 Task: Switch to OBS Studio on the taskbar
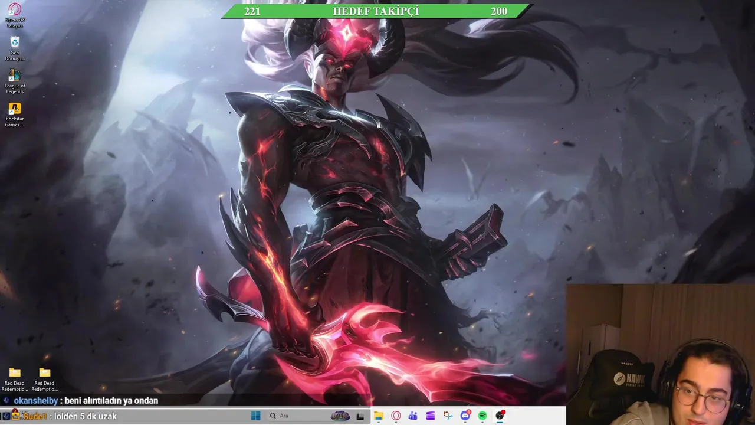click(x=500, y=416)
